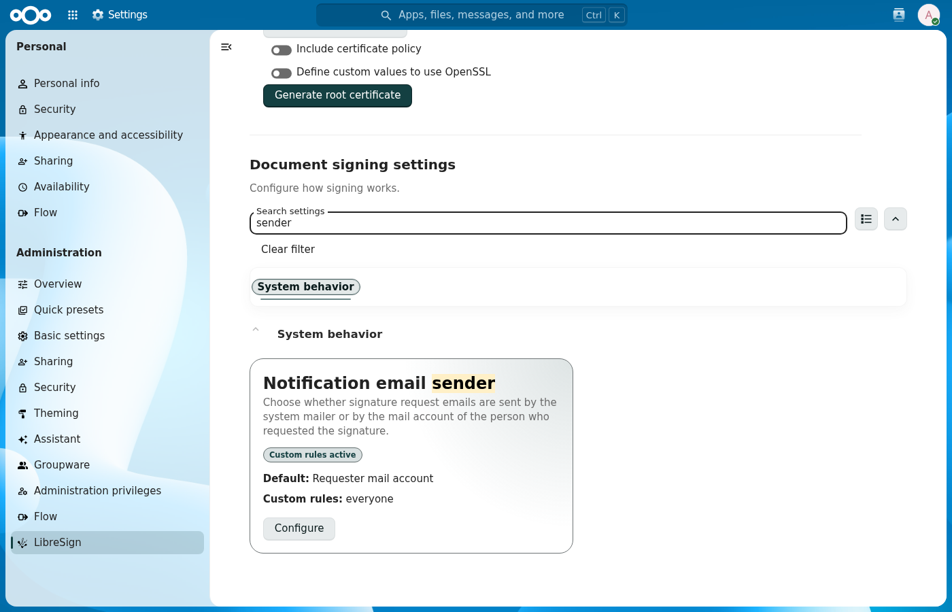This screenshot has width=952, height=612.
Task: Open Overview administration page
Action: pyautogui.click(x=107, y=284)
